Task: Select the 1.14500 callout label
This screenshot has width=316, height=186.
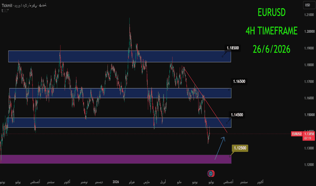Action: (x=237, y=115)
